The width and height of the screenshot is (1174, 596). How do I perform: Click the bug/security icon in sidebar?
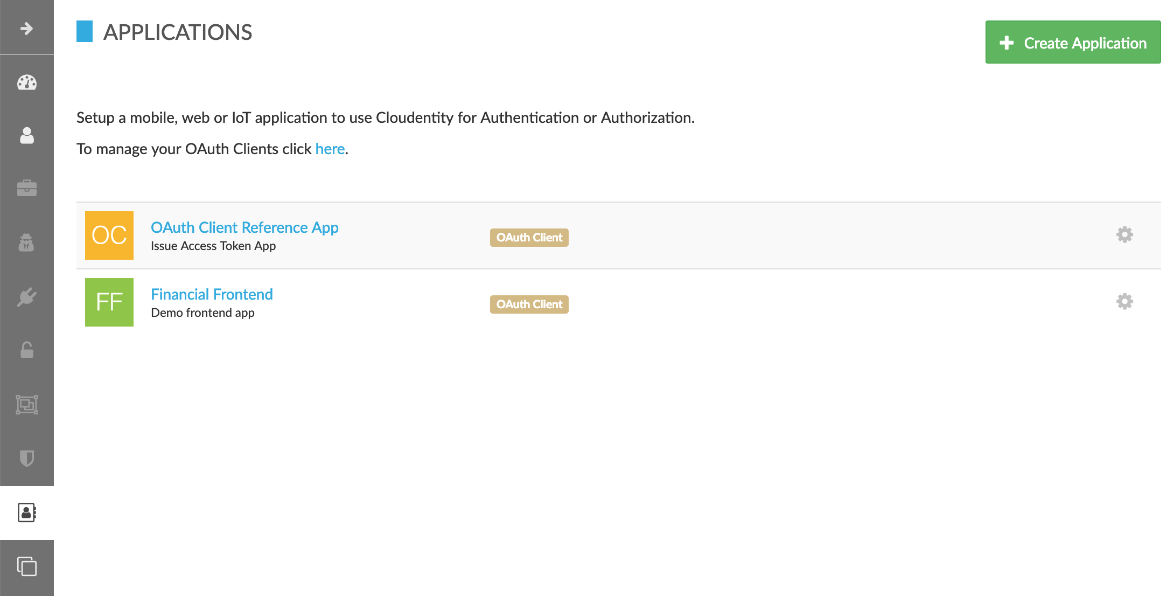27,243
